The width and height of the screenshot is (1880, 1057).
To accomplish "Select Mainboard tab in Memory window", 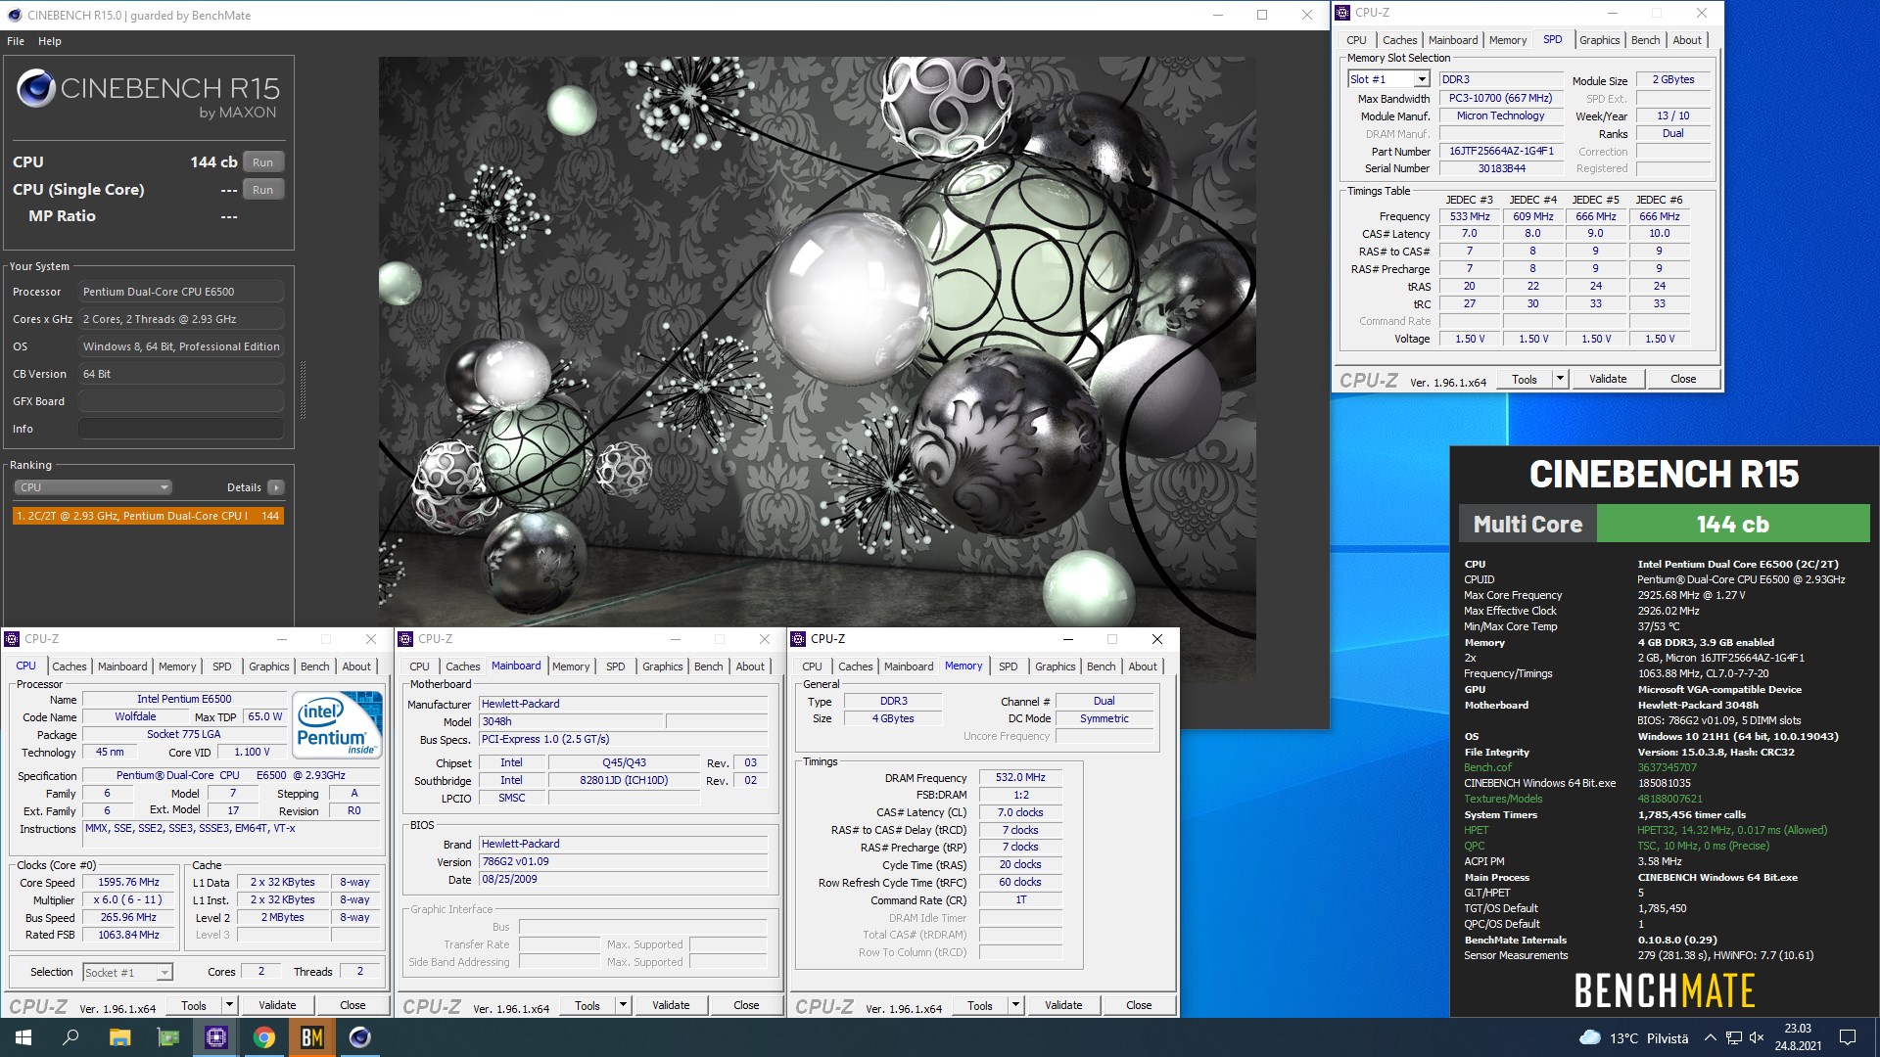I will click(909, 666).
